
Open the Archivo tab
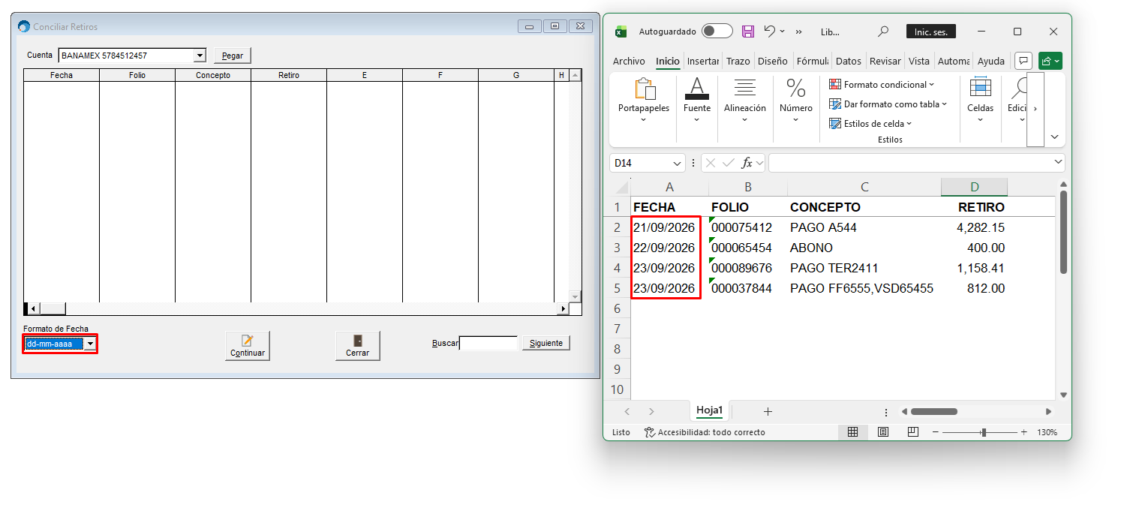[x=629, y=62]
